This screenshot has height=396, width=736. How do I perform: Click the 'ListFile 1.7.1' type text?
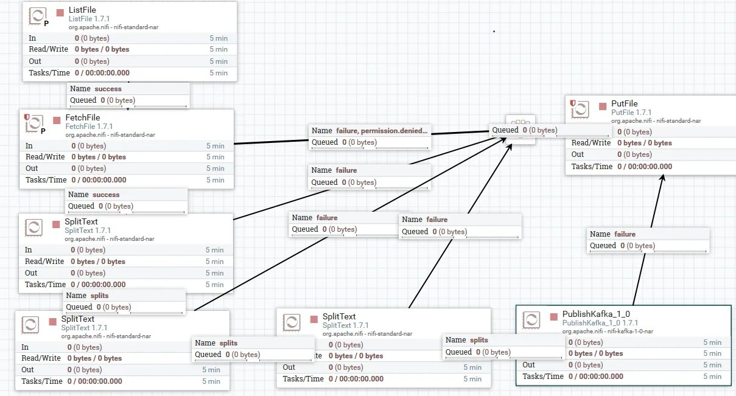[x=91, y=19]
